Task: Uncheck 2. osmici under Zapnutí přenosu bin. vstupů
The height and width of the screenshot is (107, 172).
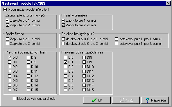Action: pyautogui.click(x=7, y=25)
